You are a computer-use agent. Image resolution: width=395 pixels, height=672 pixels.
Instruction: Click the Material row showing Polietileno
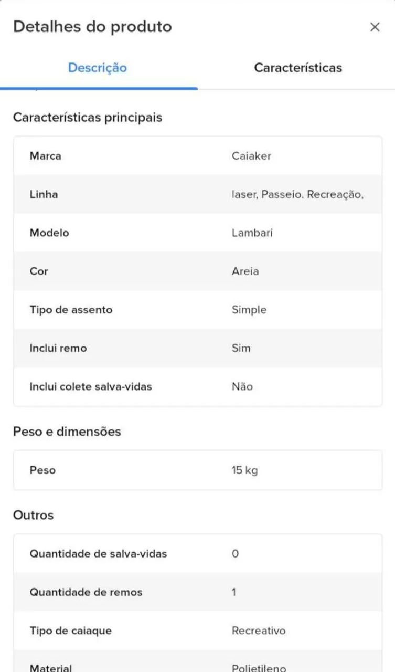tap(198, 661)
